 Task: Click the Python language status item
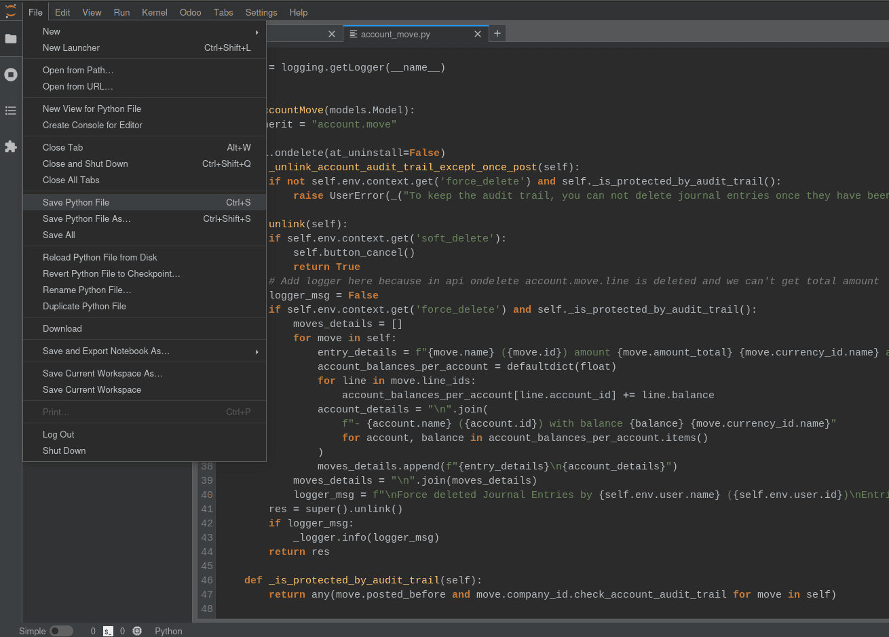[x=168, y=631]
